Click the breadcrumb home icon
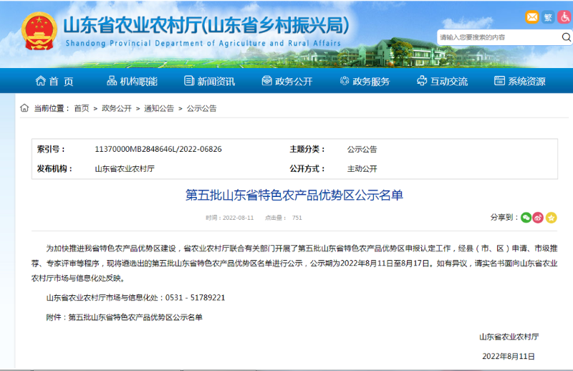This screenshot has width=573, height=371. tap(24, 108)
